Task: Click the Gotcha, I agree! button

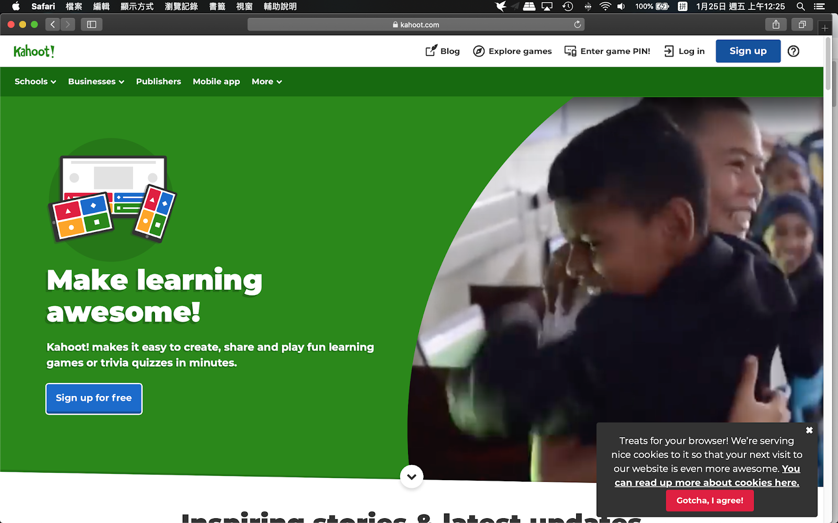Action: click(710, 501)
